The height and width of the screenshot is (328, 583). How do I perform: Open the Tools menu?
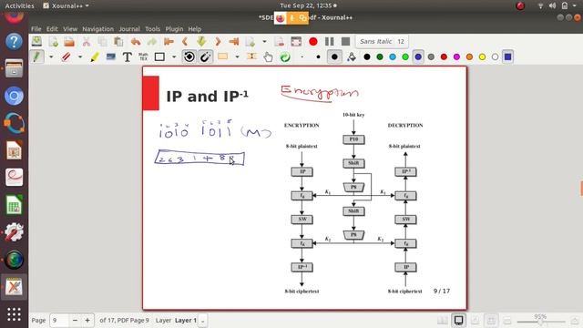(x=152, y=28)
